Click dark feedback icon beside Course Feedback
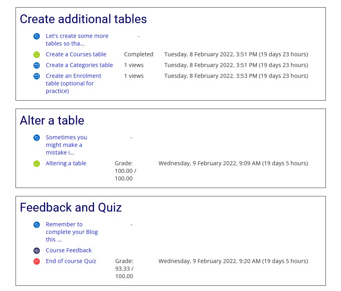 click(x=37, y=250)
